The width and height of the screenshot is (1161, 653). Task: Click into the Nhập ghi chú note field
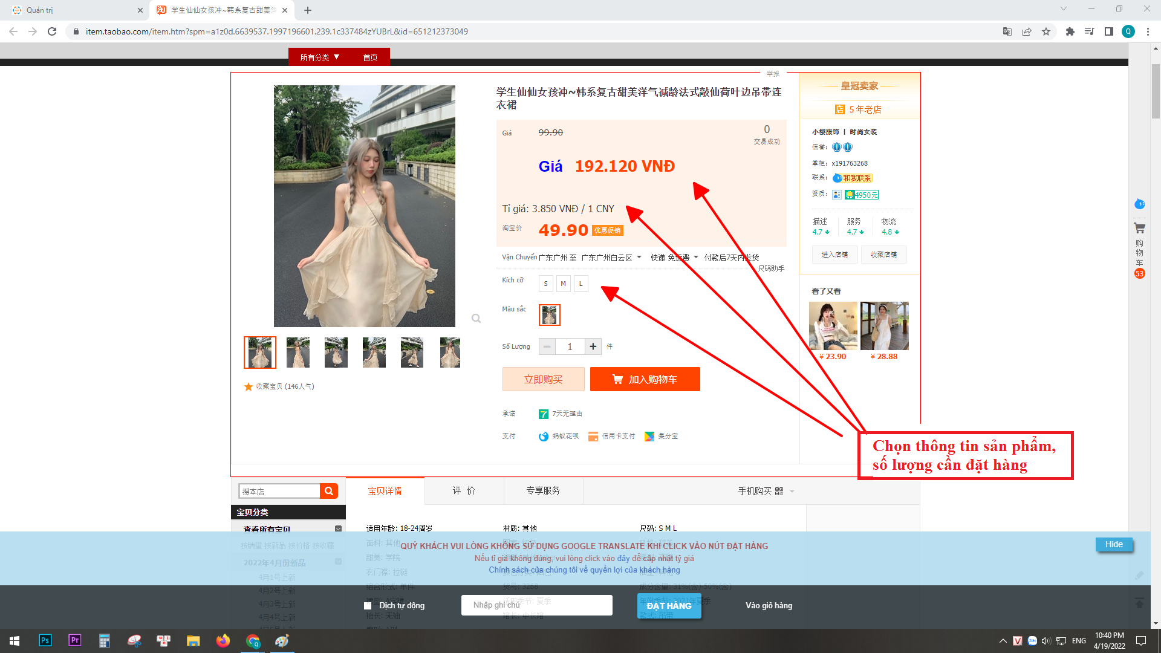[x=536, y=605]
